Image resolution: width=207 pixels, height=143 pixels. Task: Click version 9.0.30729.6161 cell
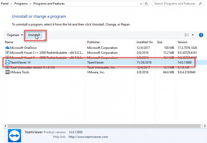[x=187, y=53]
